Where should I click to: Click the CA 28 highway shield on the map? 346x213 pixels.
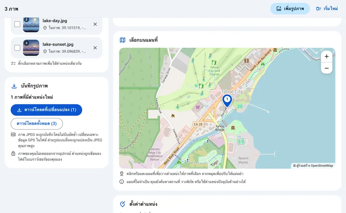(198, 124)
